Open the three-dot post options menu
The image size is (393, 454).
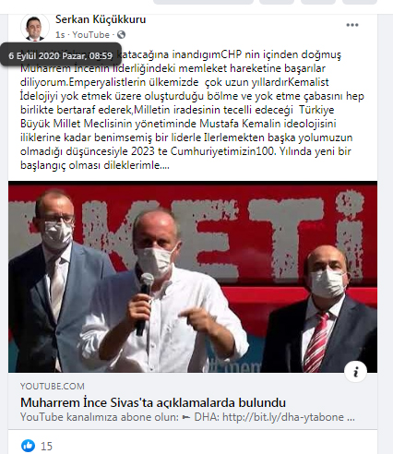pos(352,25)
